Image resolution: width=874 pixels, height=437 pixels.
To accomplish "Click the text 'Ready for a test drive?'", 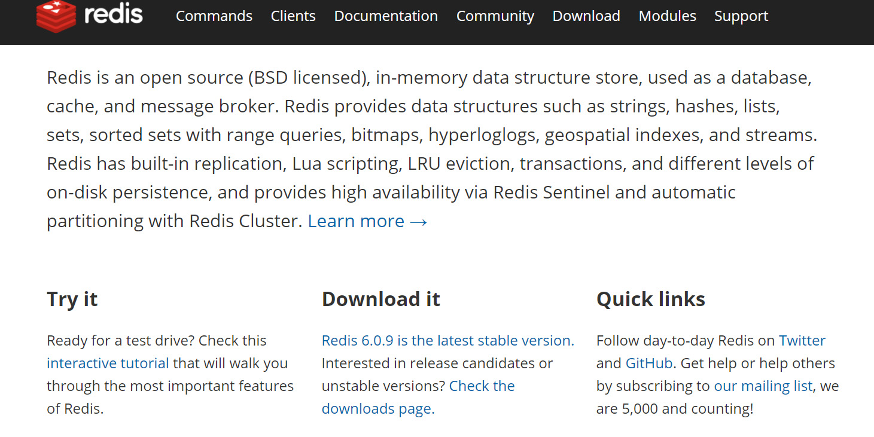I will (x=120, y=341).
